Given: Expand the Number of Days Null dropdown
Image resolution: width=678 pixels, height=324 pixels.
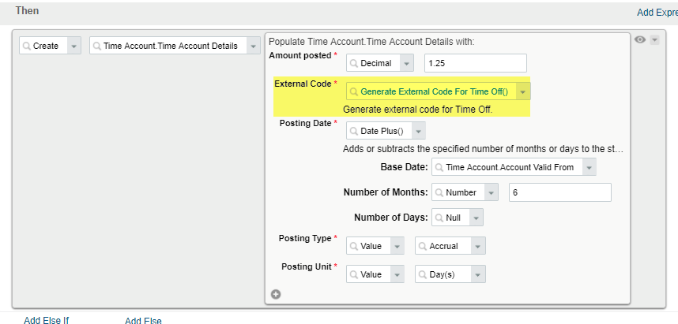Looking at the screenshot, I should tap(476, 218).
